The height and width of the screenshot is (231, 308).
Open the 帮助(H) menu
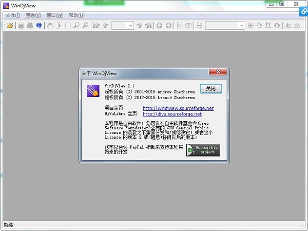[x=76, y=15]
